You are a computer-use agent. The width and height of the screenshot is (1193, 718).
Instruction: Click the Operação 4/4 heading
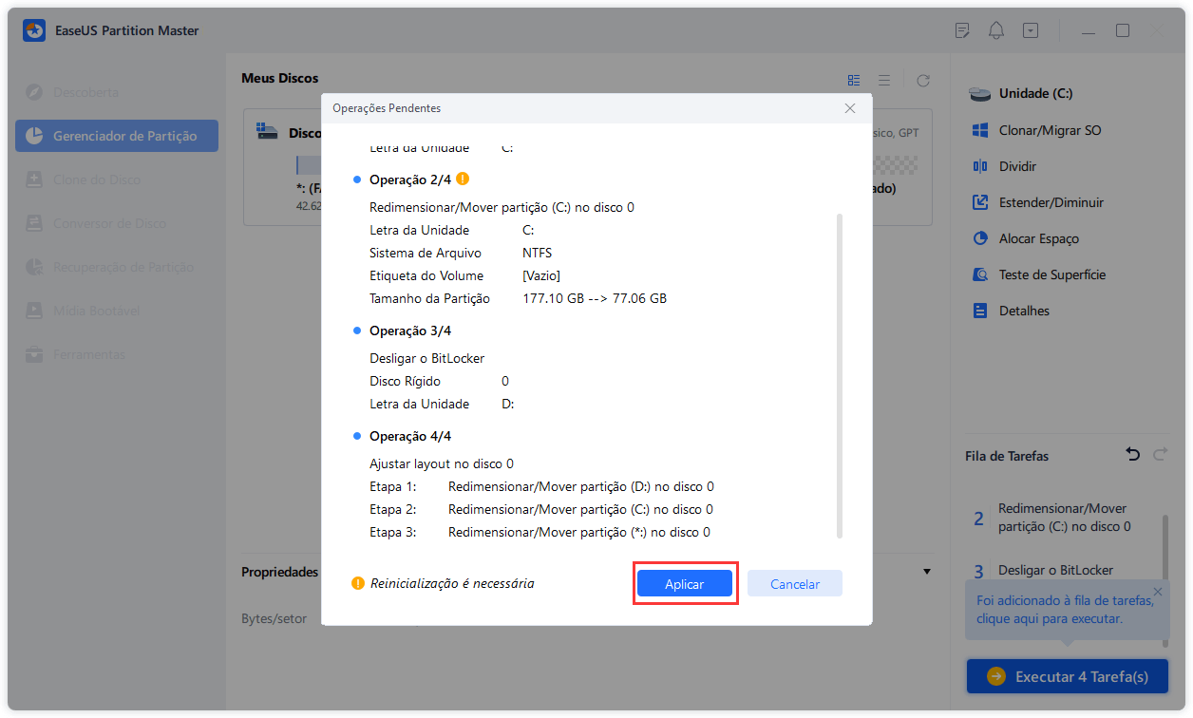click(x=410, y=436)
